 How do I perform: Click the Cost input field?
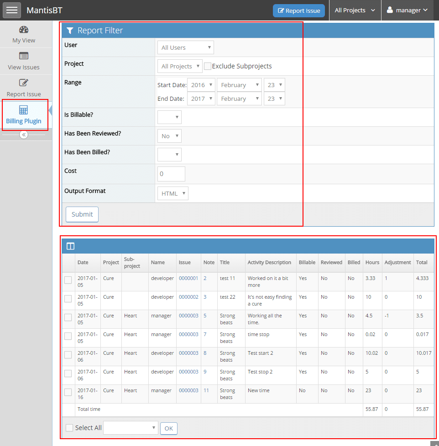[171, 174]
